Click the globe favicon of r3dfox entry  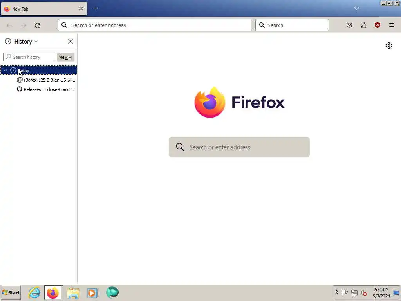(x=20, y=80)
